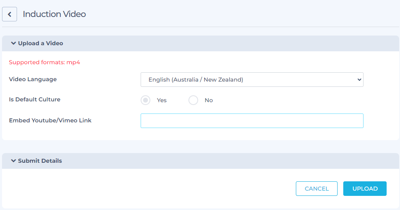The image size is (400, 210).
Task: Go back using the left arrow button
Action: (9, 14)
